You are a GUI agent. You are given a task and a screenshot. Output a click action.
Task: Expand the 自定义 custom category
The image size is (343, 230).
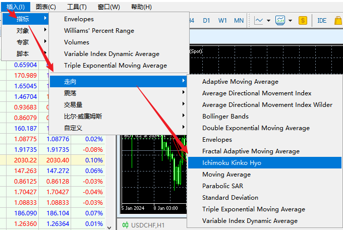coord(118,128)
